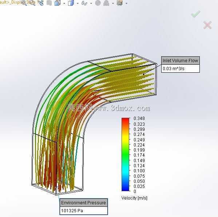Click the legend value 0.323

pyautogui.click(x=139, y=124)
